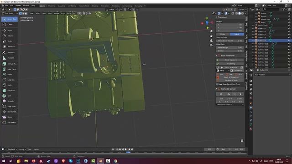Screen dimensions: 292x164
Task: Open the Playback dropdown in timeline
Action: point(12,149)
